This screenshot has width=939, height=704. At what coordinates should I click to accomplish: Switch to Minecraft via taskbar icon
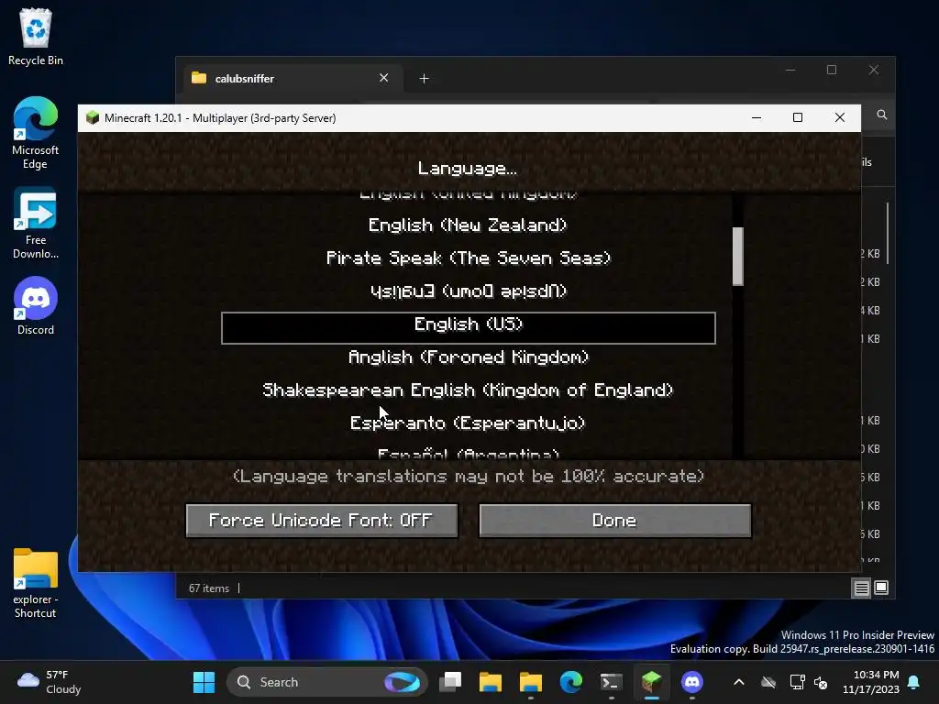(651, 682)
